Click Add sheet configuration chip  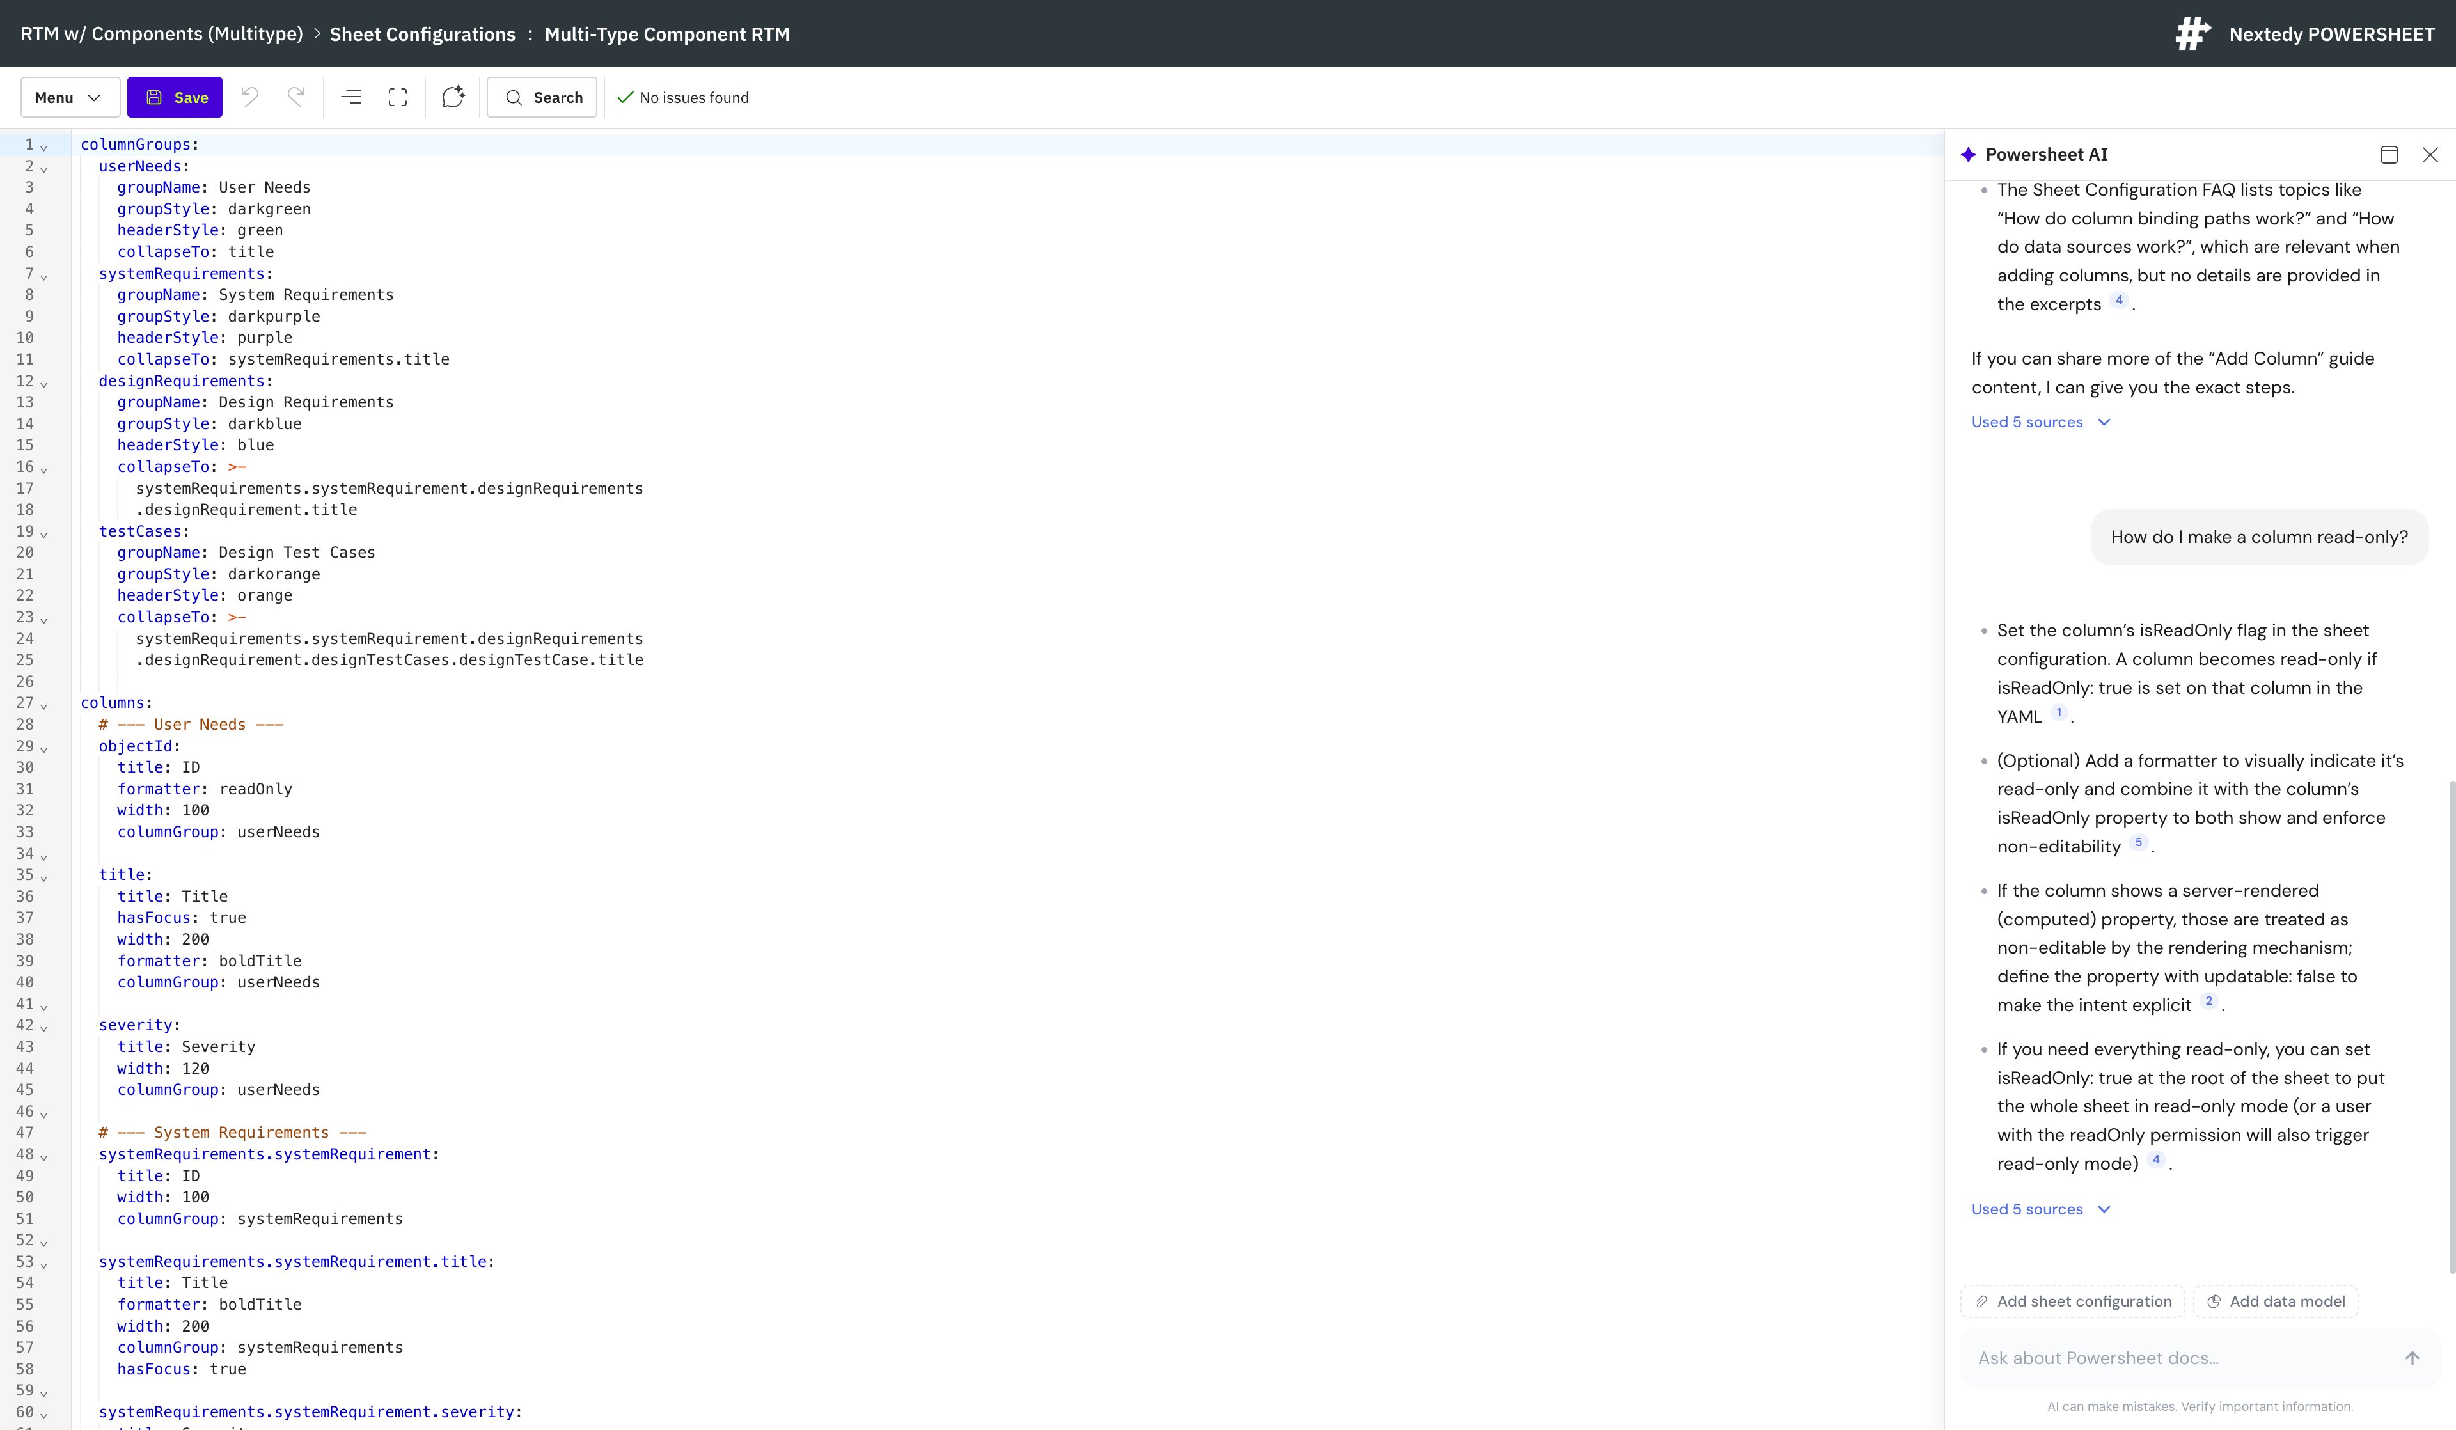point(2072,1301)
